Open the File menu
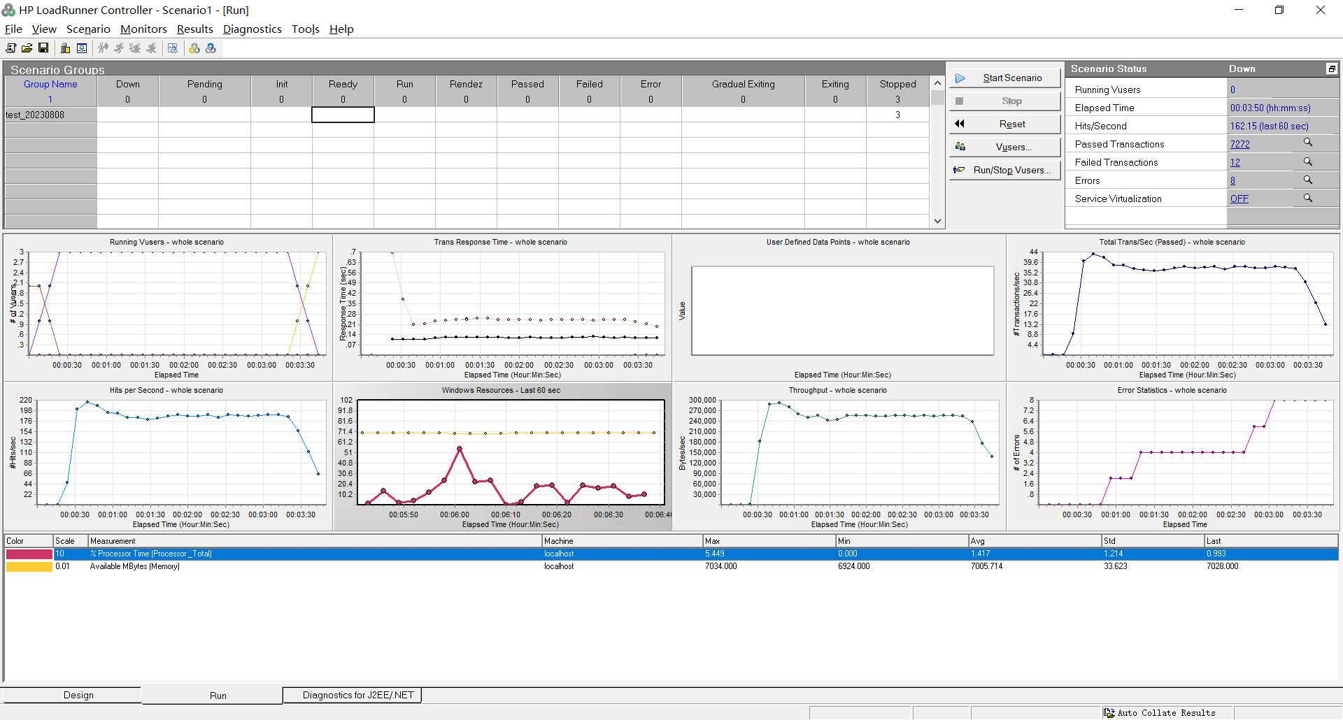The height and width of the screenshot is (720, 1343). (x=13, y=29)
